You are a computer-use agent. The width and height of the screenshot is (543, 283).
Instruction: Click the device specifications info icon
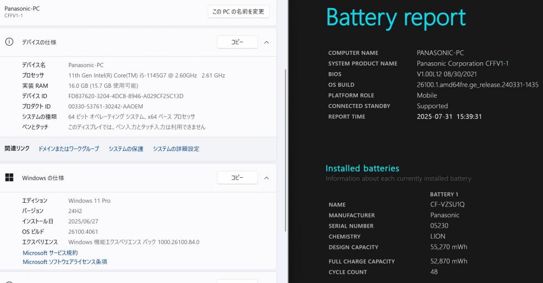pos(9,42)
